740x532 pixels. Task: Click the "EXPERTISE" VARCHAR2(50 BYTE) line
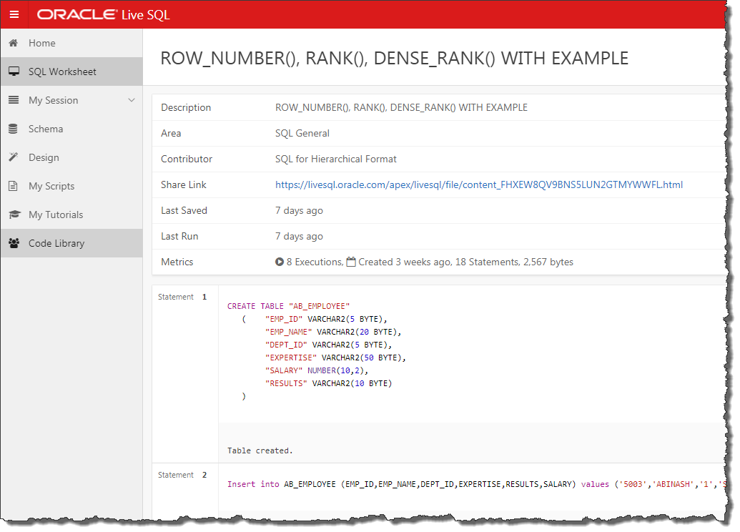point(335,358)
